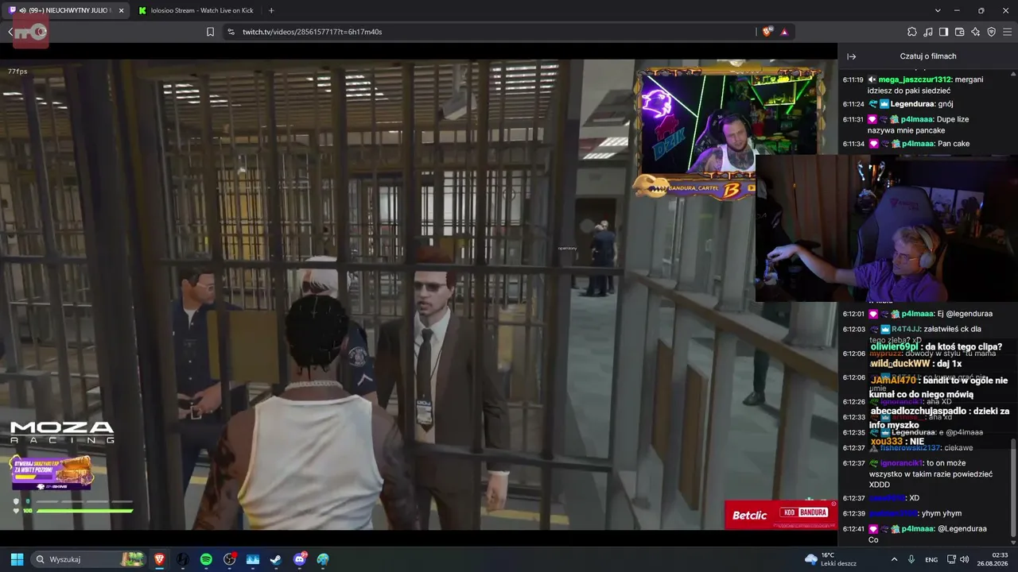Toggle the browser sidebar panel

[x=943, y=32]
